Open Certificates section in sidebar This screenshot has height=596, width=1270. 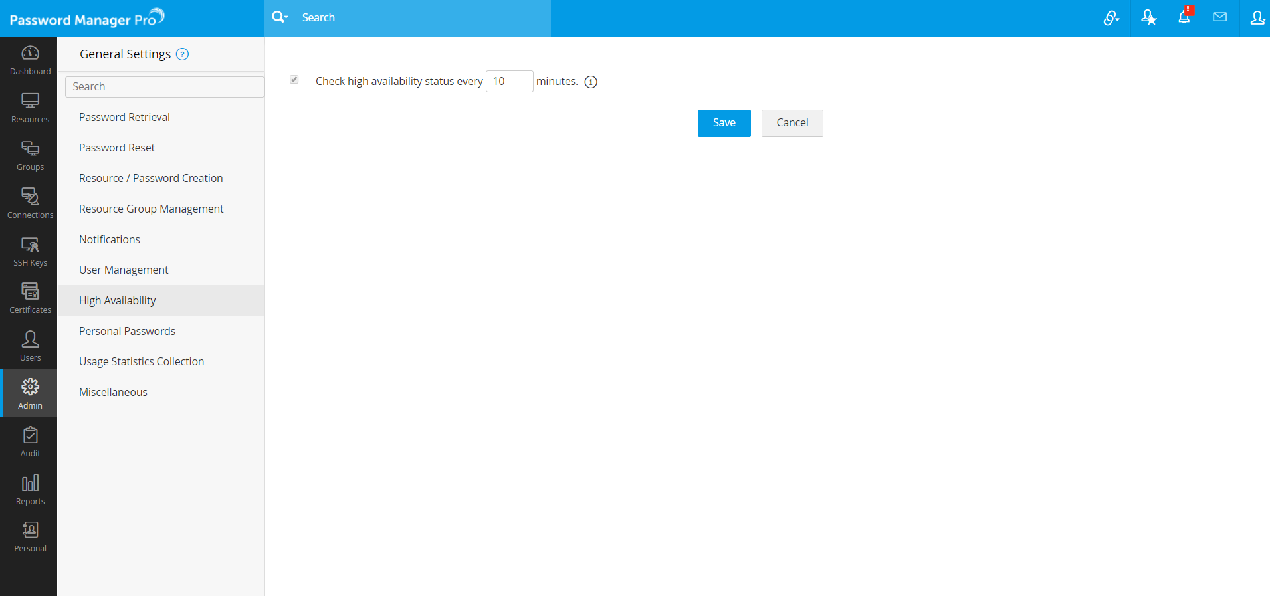[30, 299]
